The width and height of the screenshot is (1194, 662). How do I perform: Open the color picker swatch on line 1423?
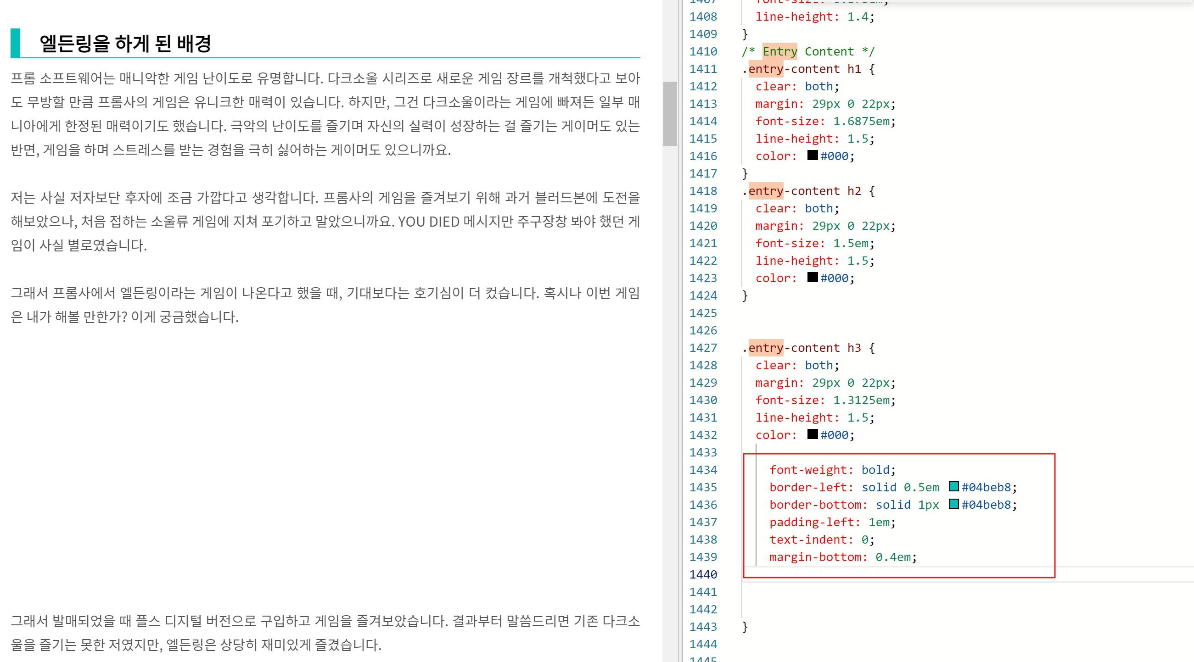(812, 277)
